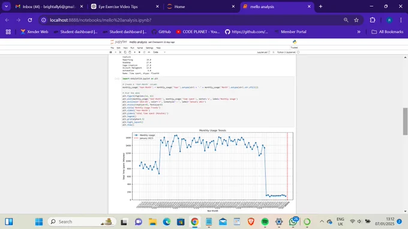The width and height of the screenshot is (408, 229).
Task: Open the Kernel menu in Jupyter
Action: coord(140,48)
